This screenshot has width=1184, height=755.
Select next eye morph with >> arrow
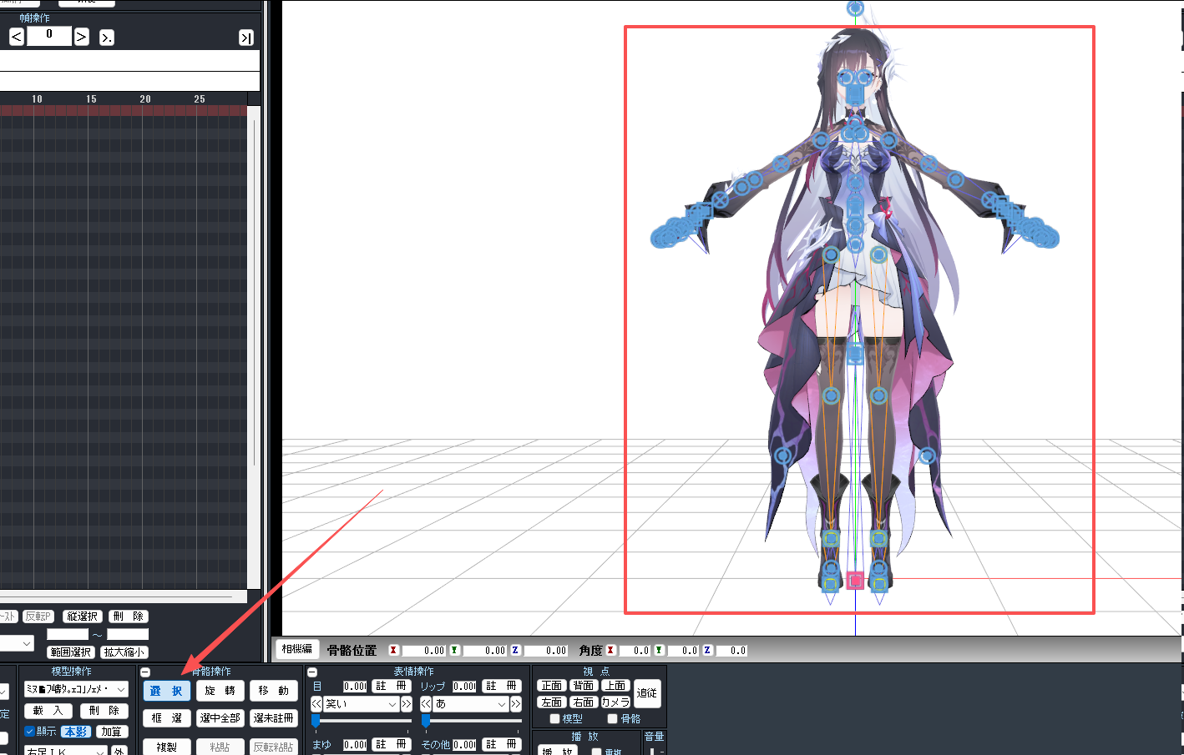pyautogui.click(x=407, y=704)
